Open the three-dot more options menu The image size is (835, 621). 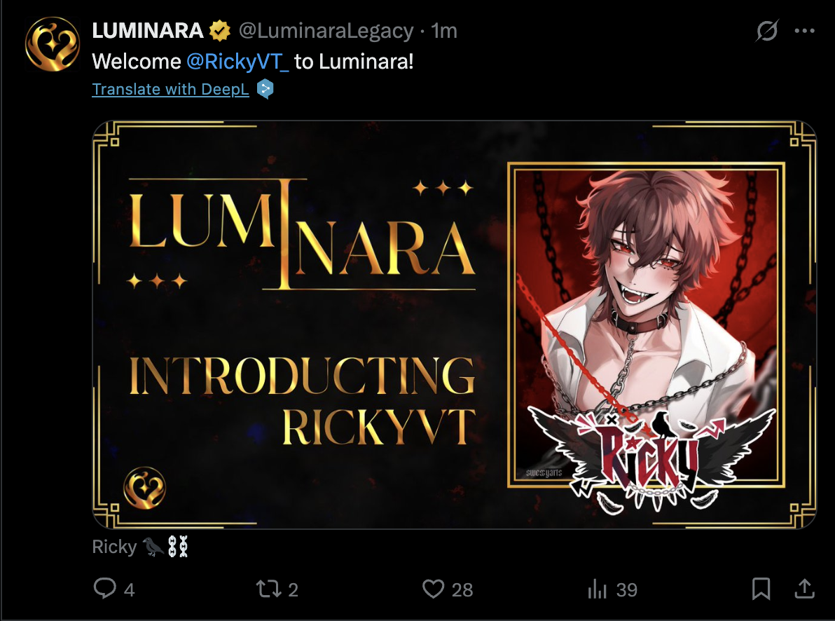pyautogui.click(x=805, y=31)
